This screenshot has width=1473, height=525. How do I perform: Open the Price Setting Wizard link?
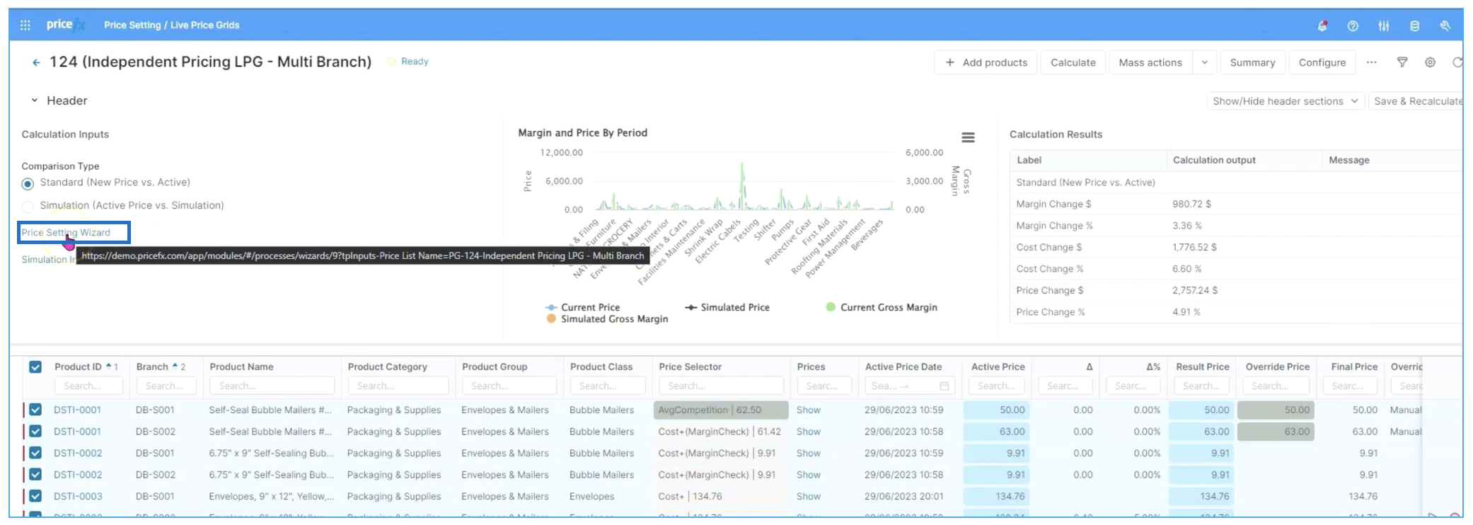pos(66,232)
